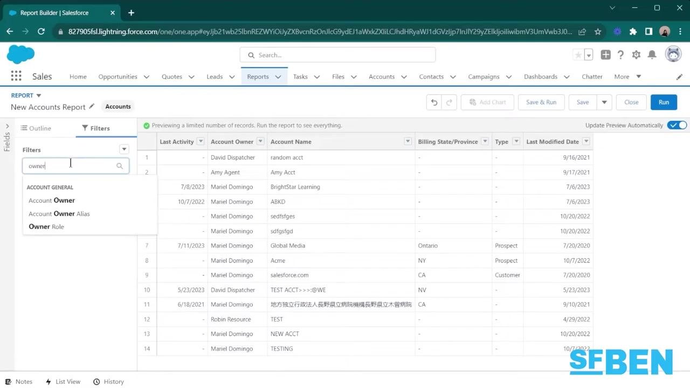Open History in the utility bar
The width and height of the screenshot is (690, 388).
pyautogui.click(x=108, y=382)
